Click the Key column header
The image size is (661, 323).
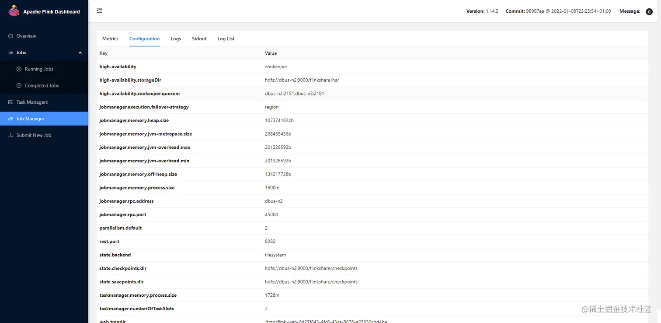pyautogui.click(x=104, y=53)
